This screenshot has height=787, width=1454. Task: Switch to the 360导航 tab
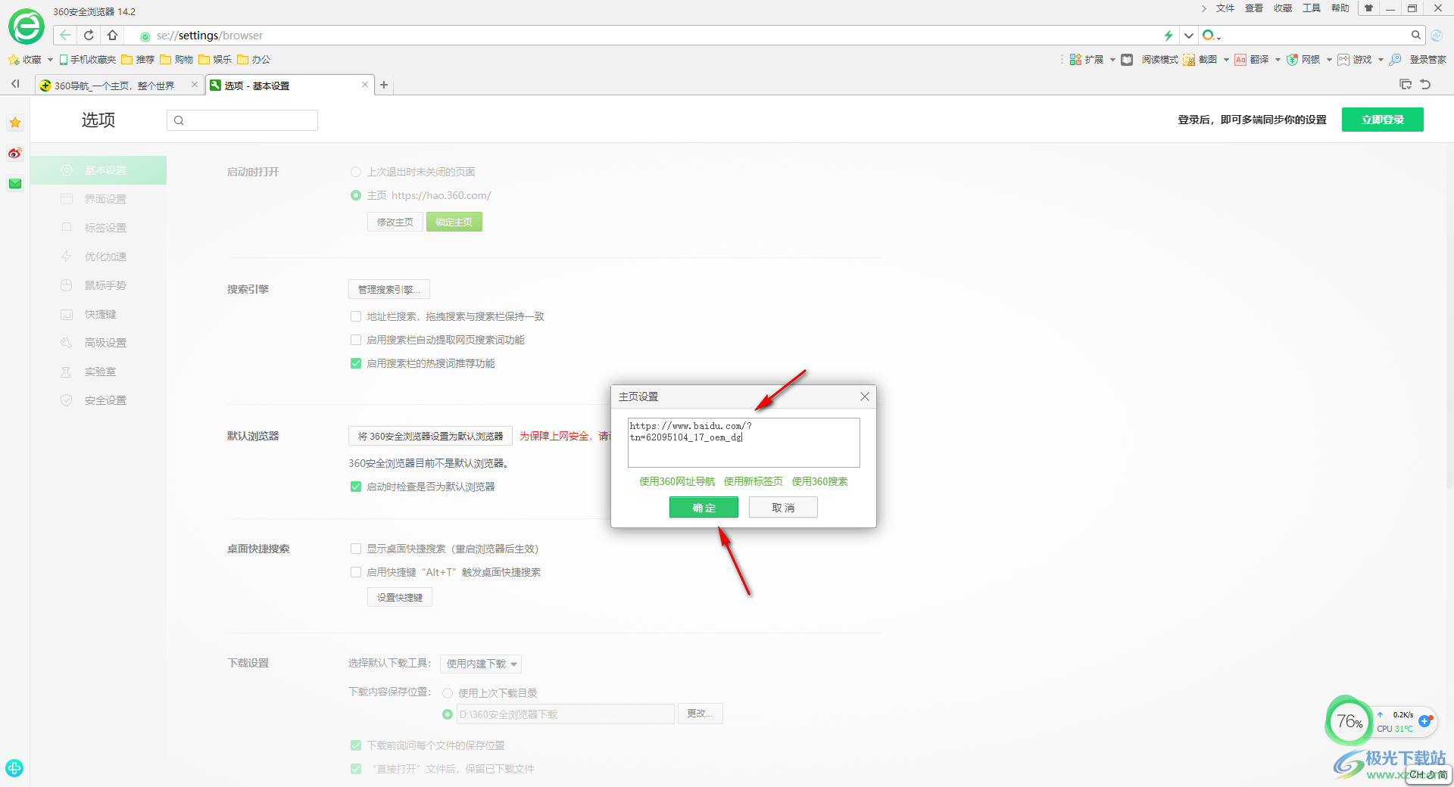coord(120,86)
